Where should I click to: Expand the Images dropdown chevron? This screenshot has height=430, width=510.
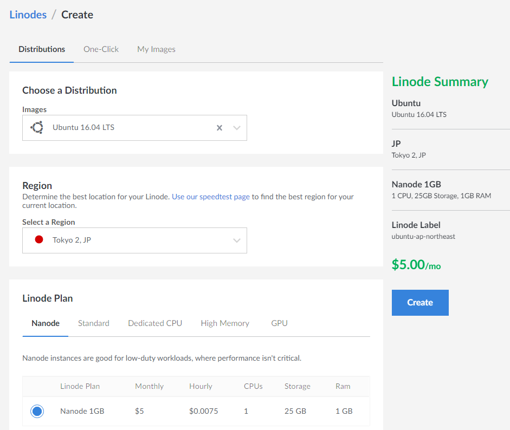click(237, 128)
